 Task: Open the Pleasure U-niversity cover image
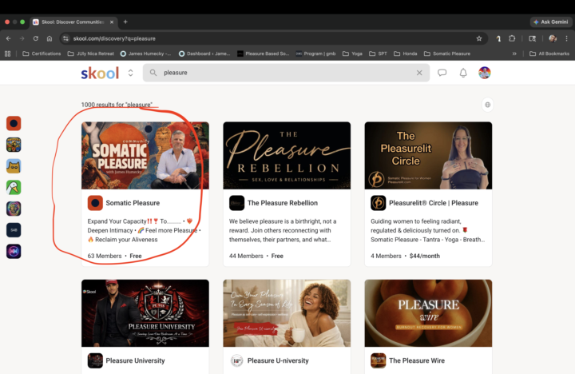point(287,313)
